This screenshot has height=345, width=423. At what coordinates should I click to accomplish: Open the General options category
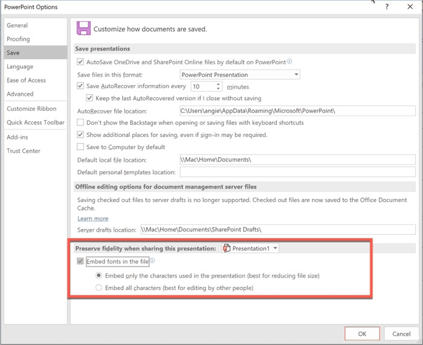coord(35,25)
